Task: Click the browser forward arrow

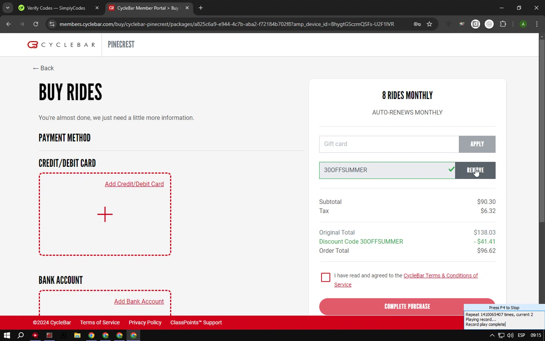Action: [x=22, y=24]
